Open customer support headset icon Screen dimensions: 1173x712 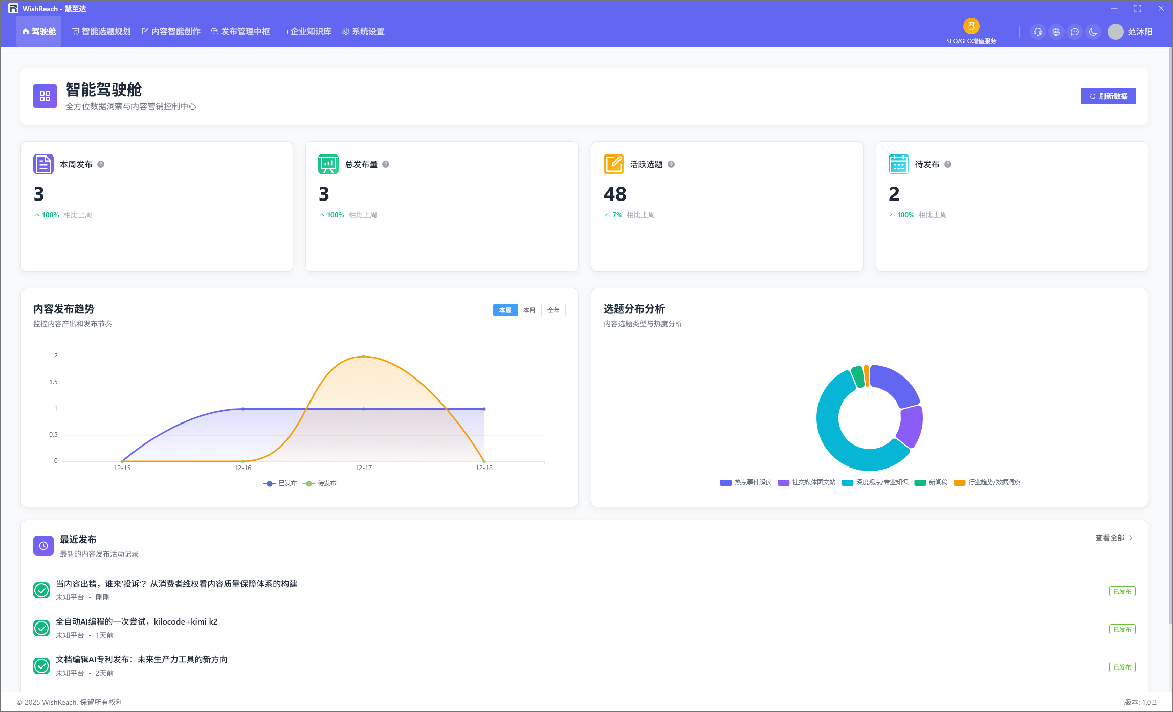[x=1037, y=32]
